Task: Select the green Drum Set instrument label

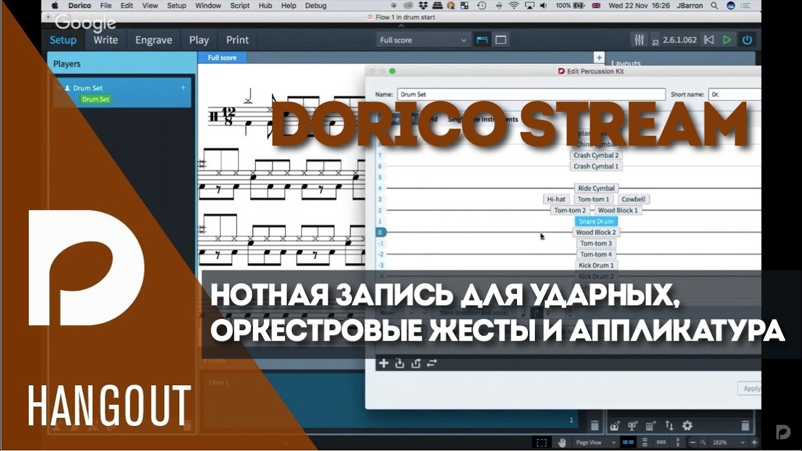Action: 96,99
